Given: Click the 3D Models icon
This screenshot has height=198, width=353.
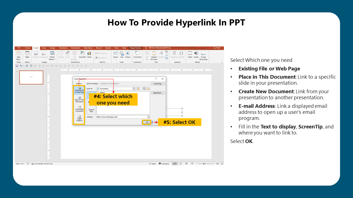Looking at the screenshot, I should coord(74,53).
